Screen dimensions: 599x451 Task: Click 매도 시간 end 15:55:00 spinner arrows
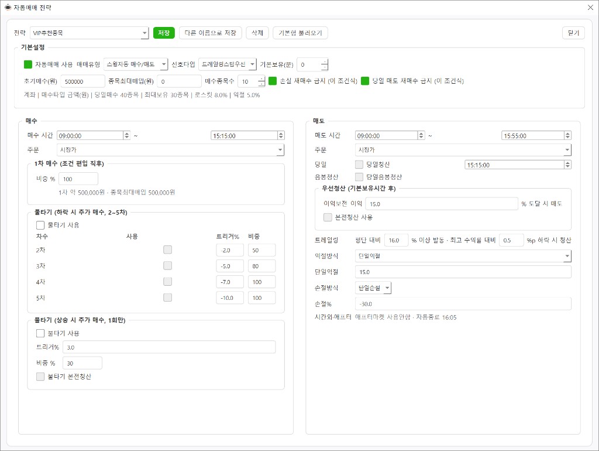tap(567, 135)
